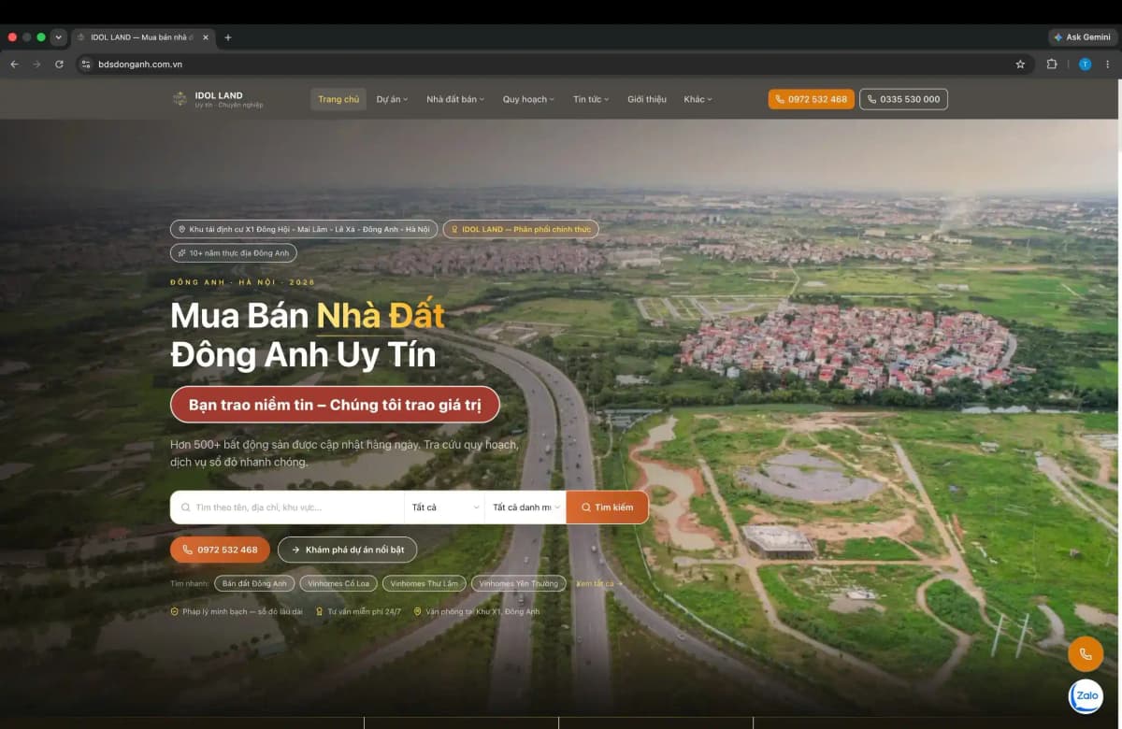Click the Tìm kiếm search button

608,507
